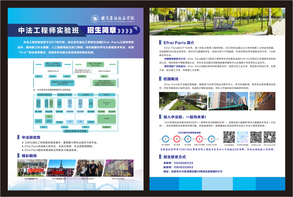This screenshot has width=293, height=197.
Task: Click the 英语基础与专业基础 stage box
Action: pyautogui.click(x=65, y=95)
